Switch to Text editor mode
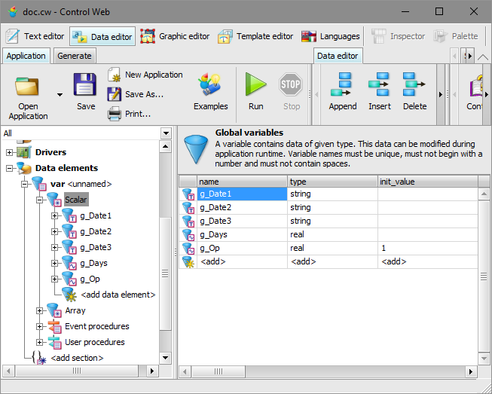Viewport: 492px width, 394px height. [35, 36]
